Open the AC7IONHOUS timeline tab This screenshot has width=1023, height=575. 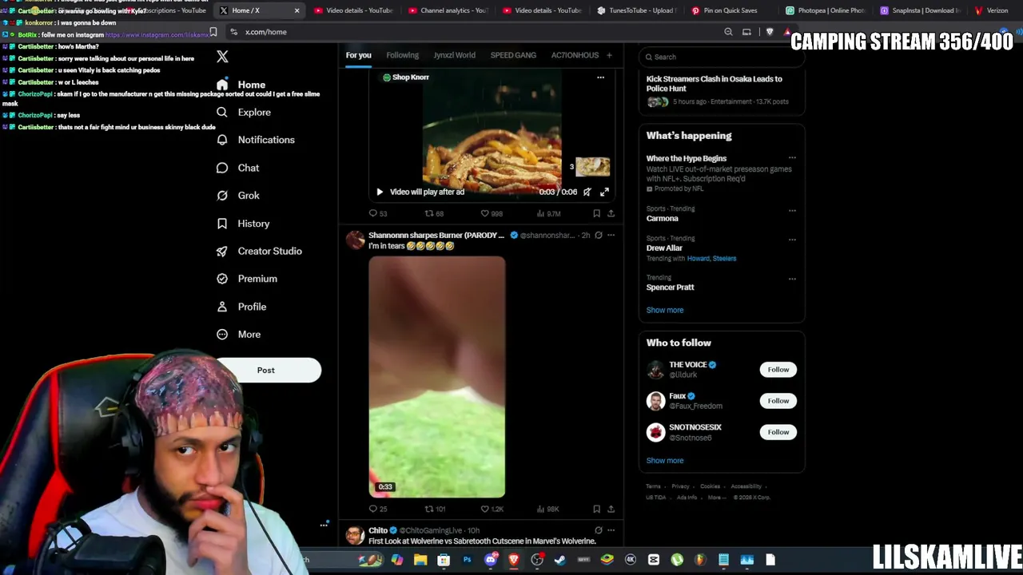click(575, 55)
